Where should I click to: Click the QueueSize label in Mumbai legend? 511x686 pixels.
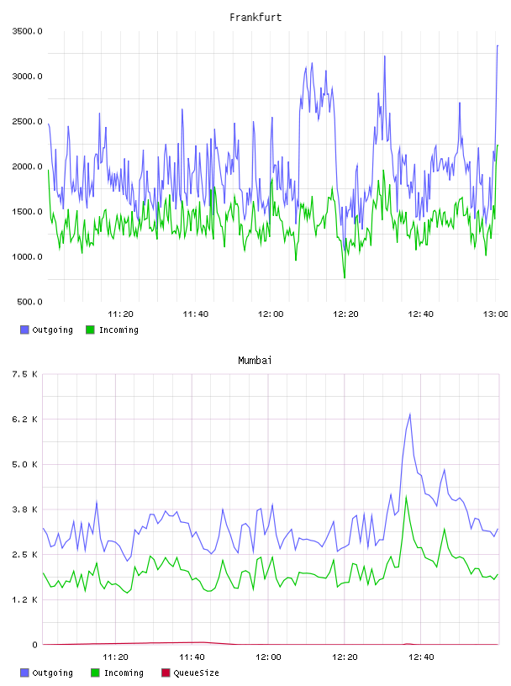coord(196,673)
